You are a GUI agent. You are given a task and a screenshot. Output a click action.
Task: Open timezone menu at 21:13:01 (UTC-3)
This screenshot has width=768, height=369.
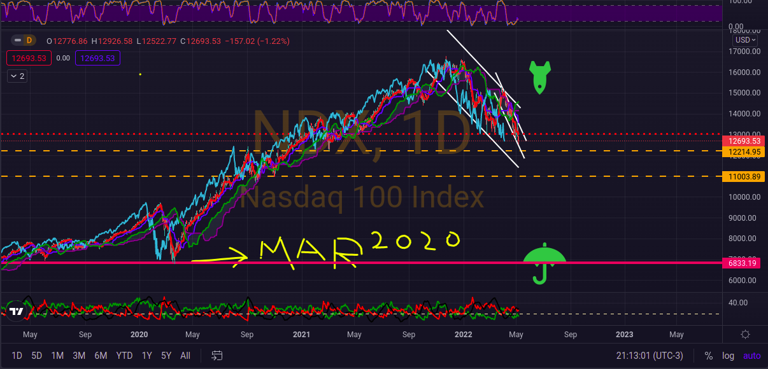coord(650,356)
